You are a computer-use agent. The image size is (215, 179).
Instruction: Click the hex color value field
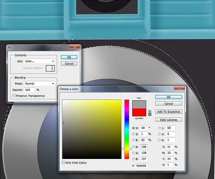point(140,165)
